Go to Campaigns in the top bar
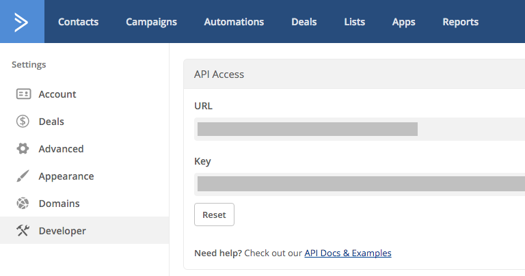 [151, 22]
